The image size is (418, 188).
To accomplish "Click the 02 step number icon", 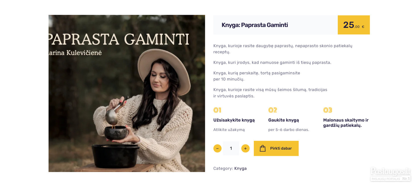I will (273, 110).
